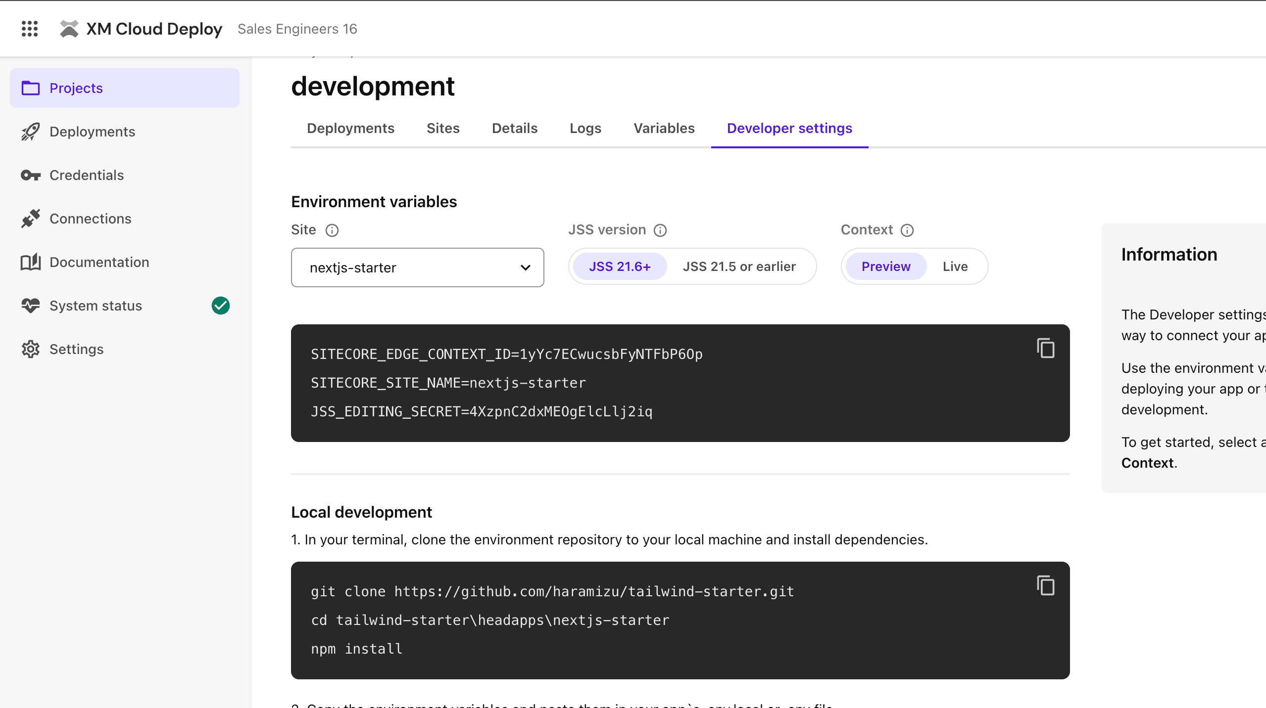Open the Logs tab

[x=585, y=128]
